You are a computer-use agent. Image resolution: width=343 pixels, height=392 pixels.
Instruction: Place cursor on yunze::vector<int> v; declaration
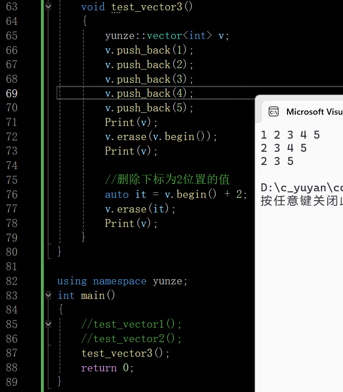point(167,36)
